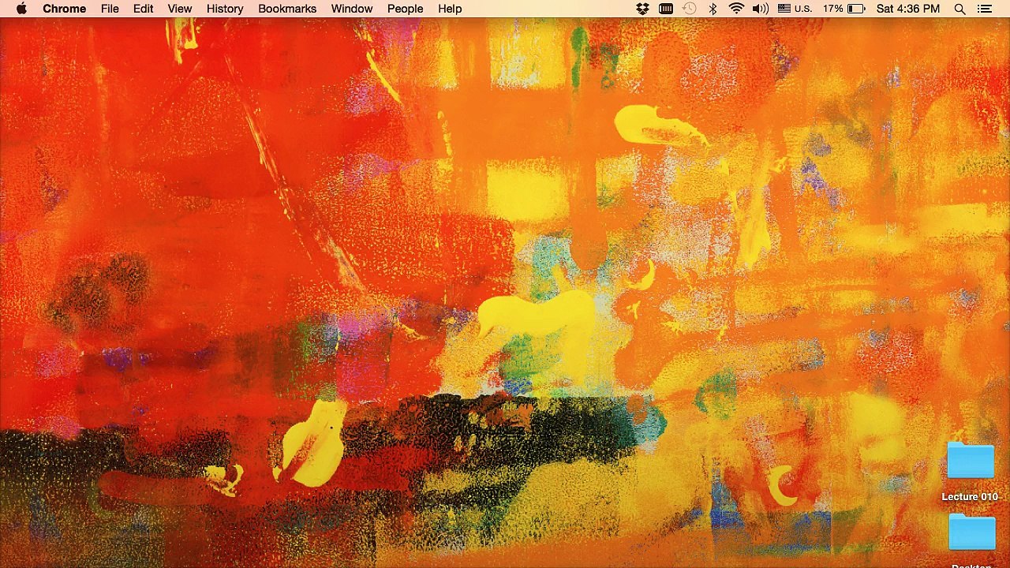1010x568 pixels.
Task: Open the People menu
Action: tap(405, 9)
